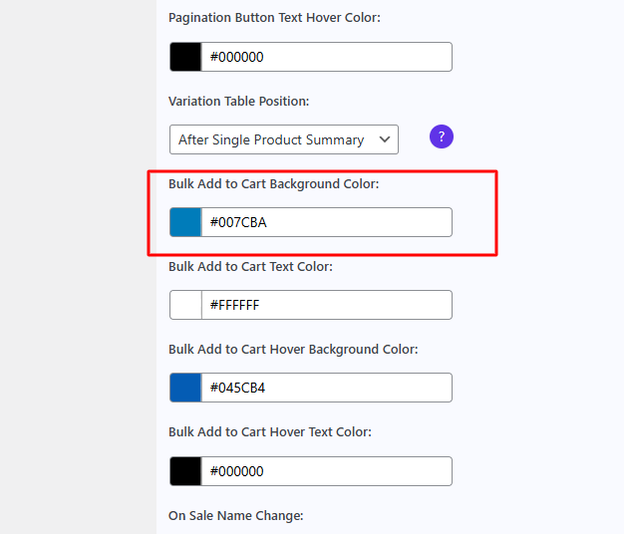This screenshot has width=624, height=534.
Task: Click the Hover Text Color hex input field
Action: pos(326,471)
